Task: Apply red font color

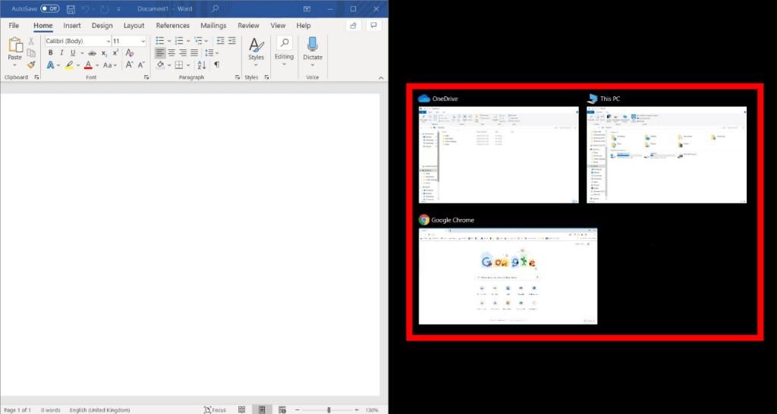Action: click(88, 65)
